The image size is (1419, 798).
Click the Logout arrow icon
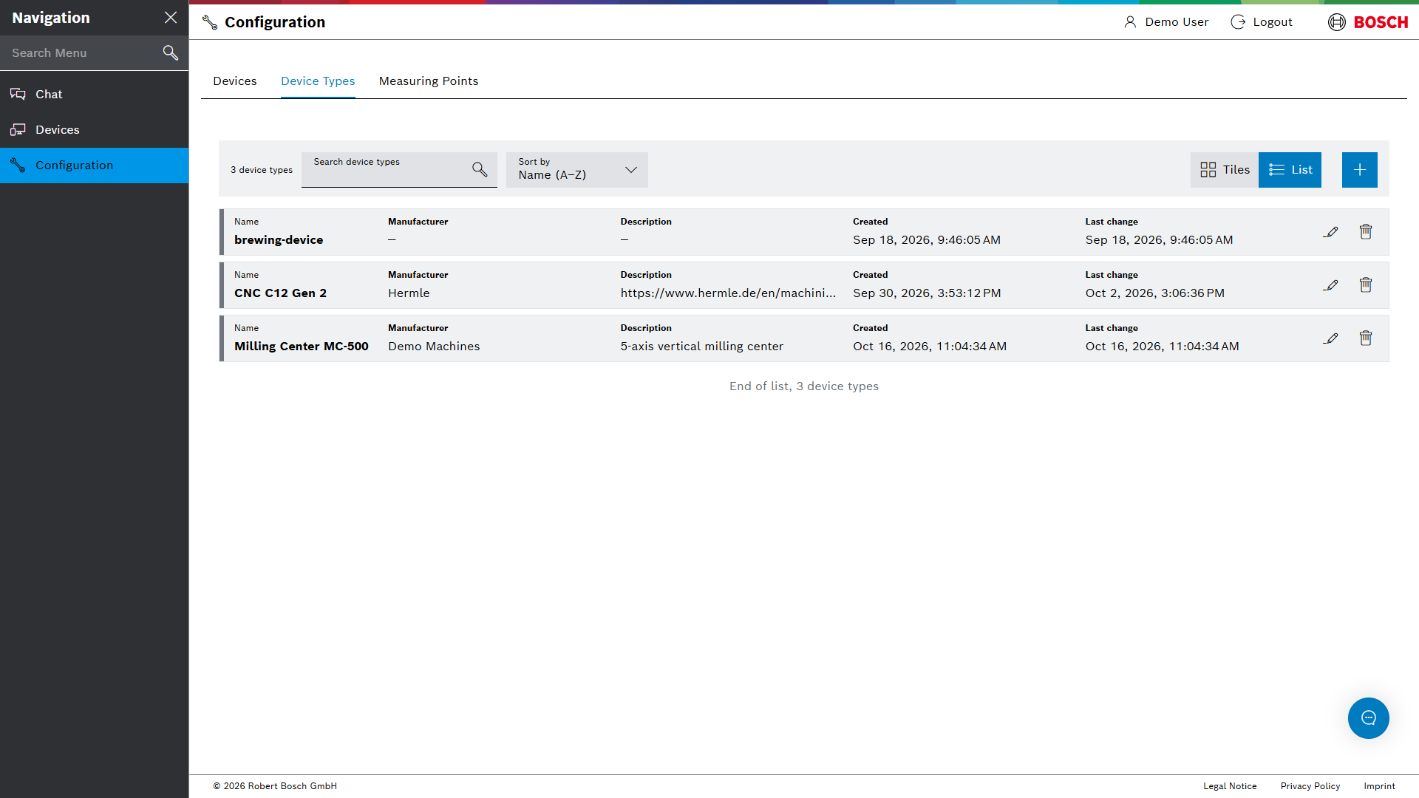(1238, 22)
